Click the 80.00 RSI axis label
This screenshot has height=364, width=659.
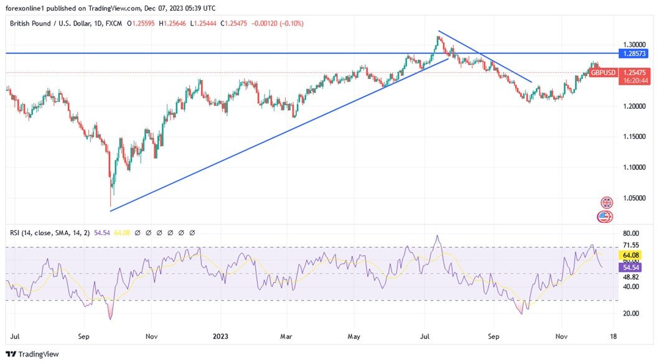[630, 233]
